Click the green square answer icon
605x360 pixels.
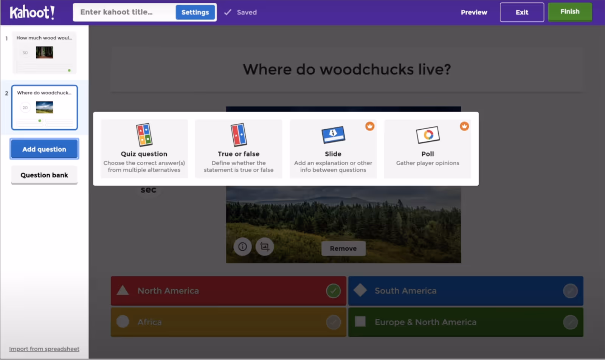[360, 321]
